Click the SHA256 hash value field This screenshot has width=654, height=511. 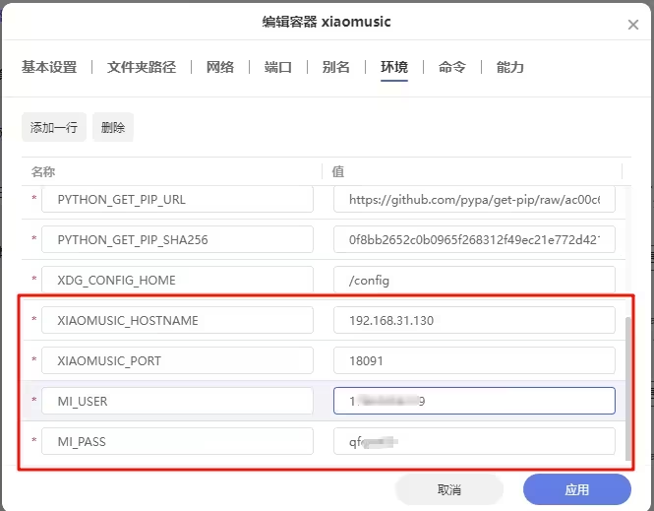click(x=474, y=239)
